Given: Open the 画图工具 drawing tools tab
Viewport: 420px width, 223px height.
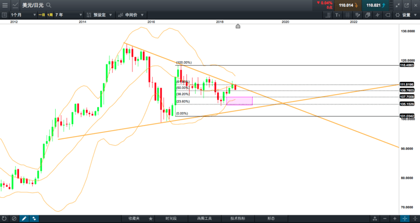Looking at the screenshot, I should [204, 219].
